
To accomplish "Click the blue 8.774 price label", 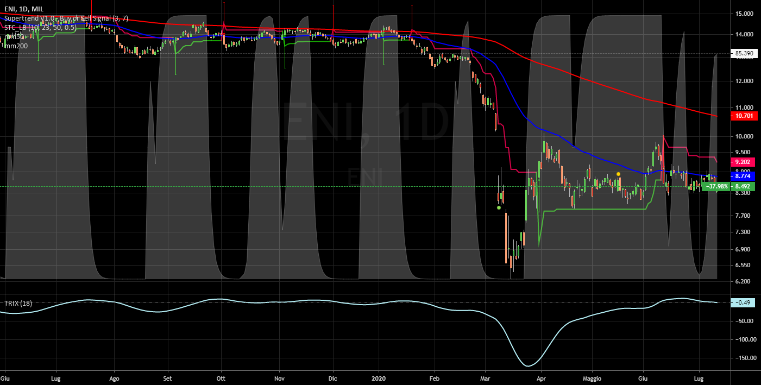I will pos(743,176).
